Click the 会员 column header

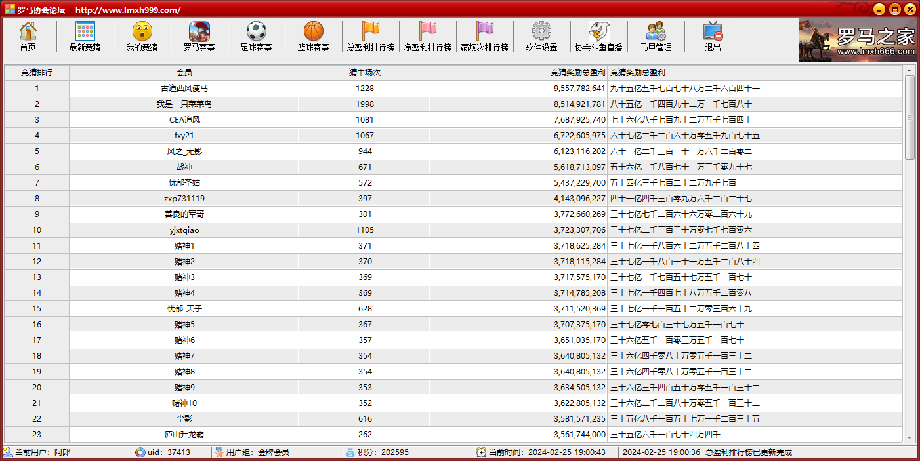pyautogui.click(x=184, y=73)
